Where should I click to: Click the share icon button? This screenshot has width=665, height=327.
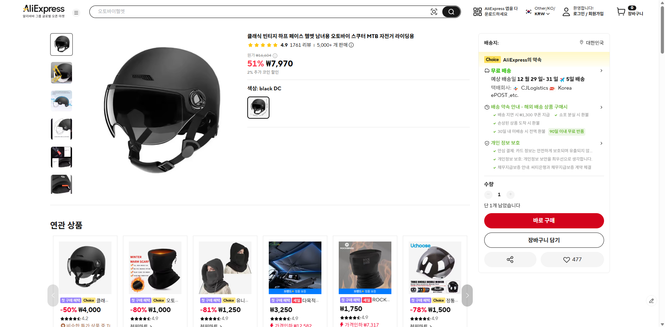(510, 260)
